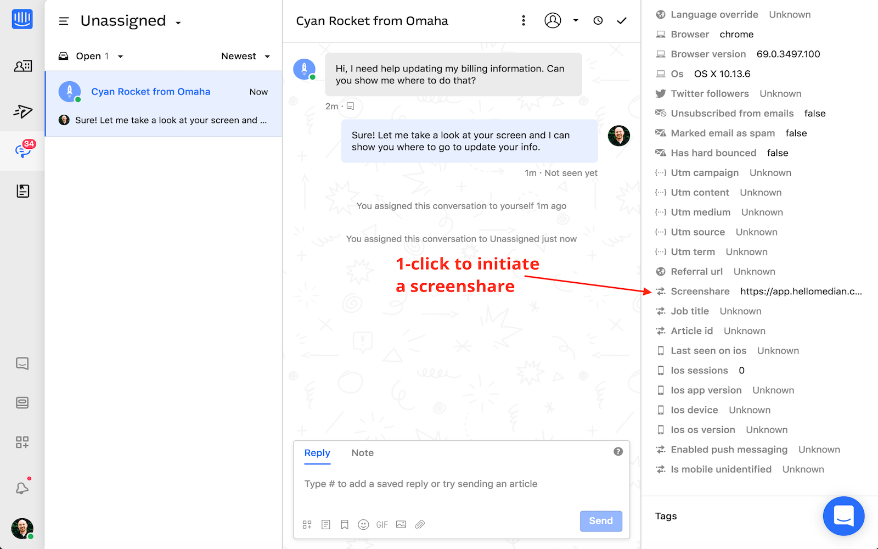
Task: Open the assignee dropdown arrow
Action: (576, 21)
